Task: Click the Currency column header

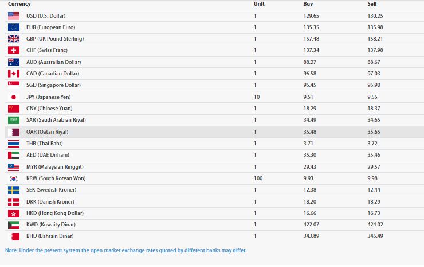Action: point(19,4)
